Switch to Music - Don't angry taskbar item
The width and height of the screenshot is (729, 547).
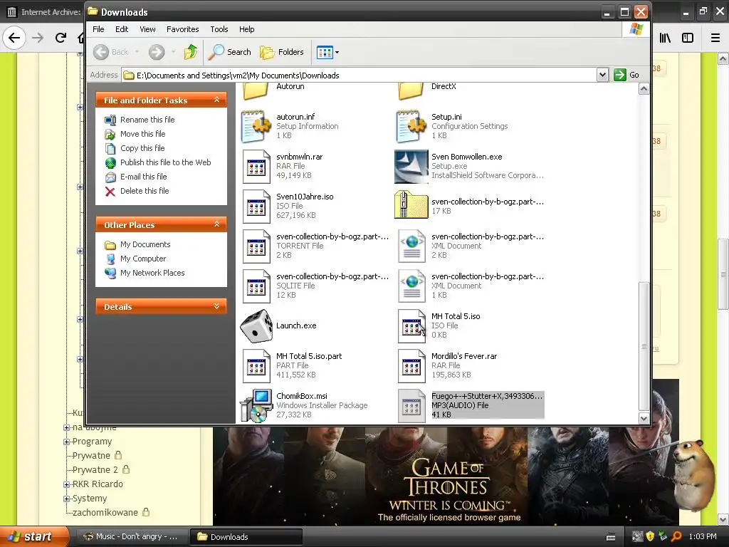132,537
